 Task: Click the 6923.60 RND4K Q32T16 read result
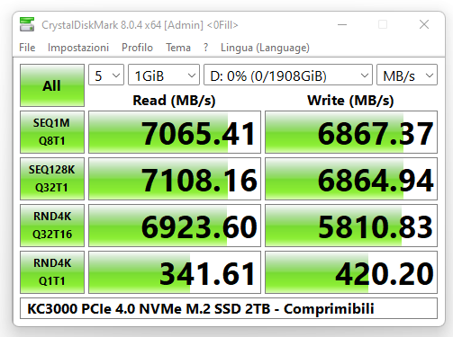tap(175, 226)
